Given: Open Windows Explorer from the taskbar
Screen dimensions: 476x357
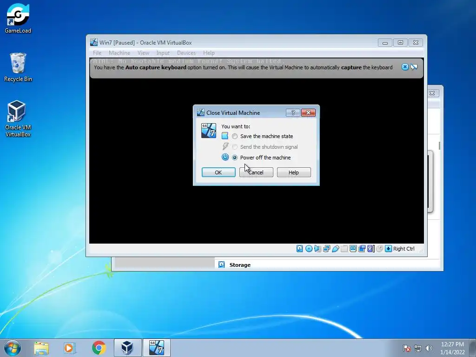Looking at the screenshot, I should click(41, 348).
